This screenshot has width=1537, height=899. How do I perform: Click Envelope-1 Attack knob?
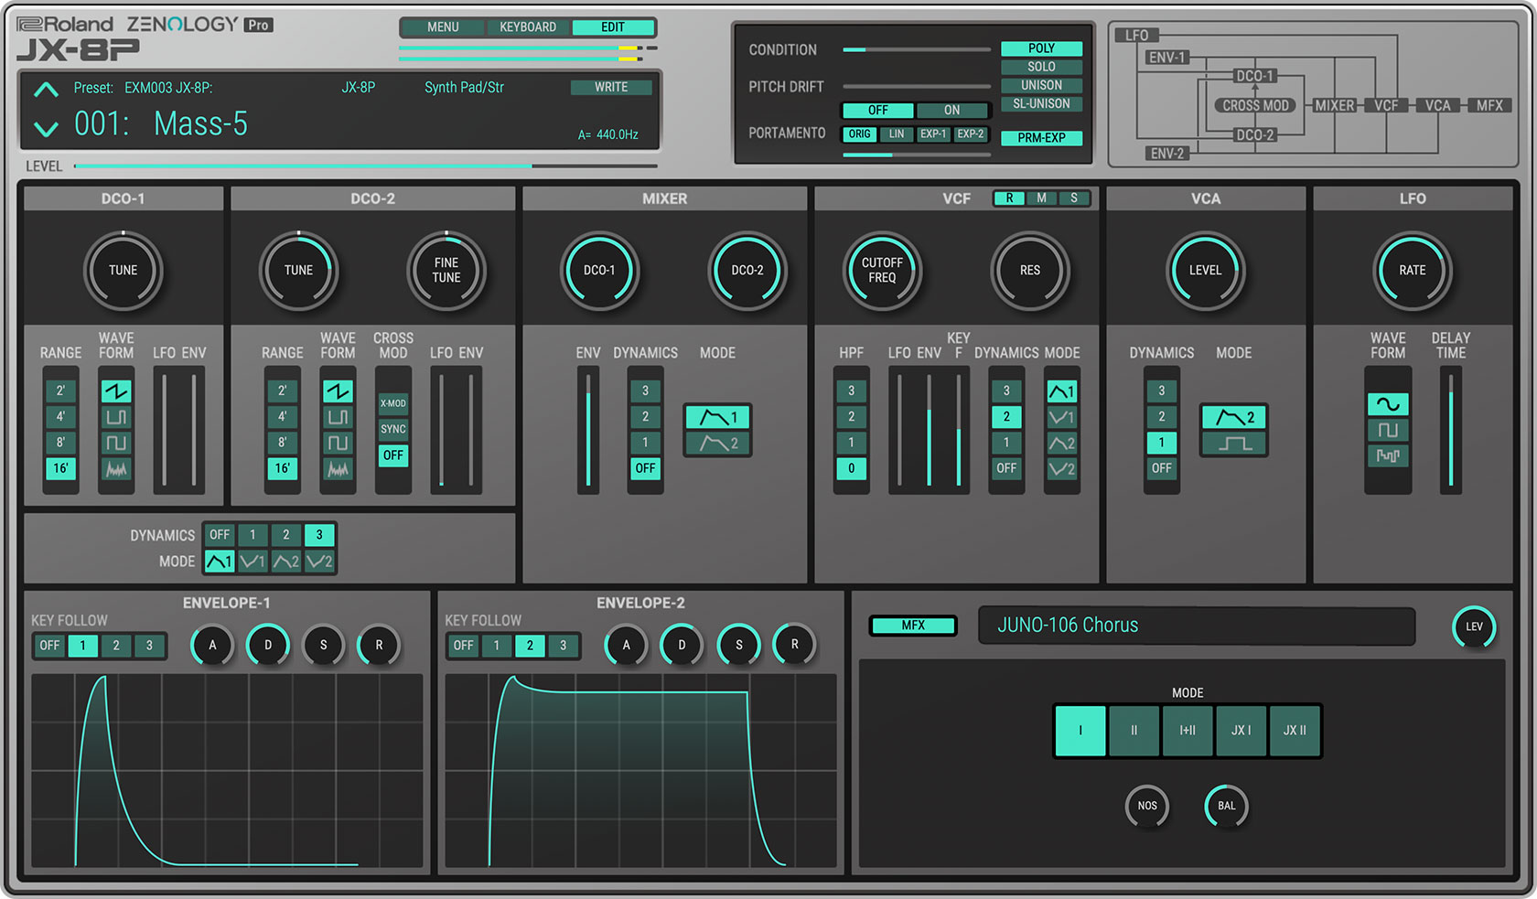(x=212, y=645)
